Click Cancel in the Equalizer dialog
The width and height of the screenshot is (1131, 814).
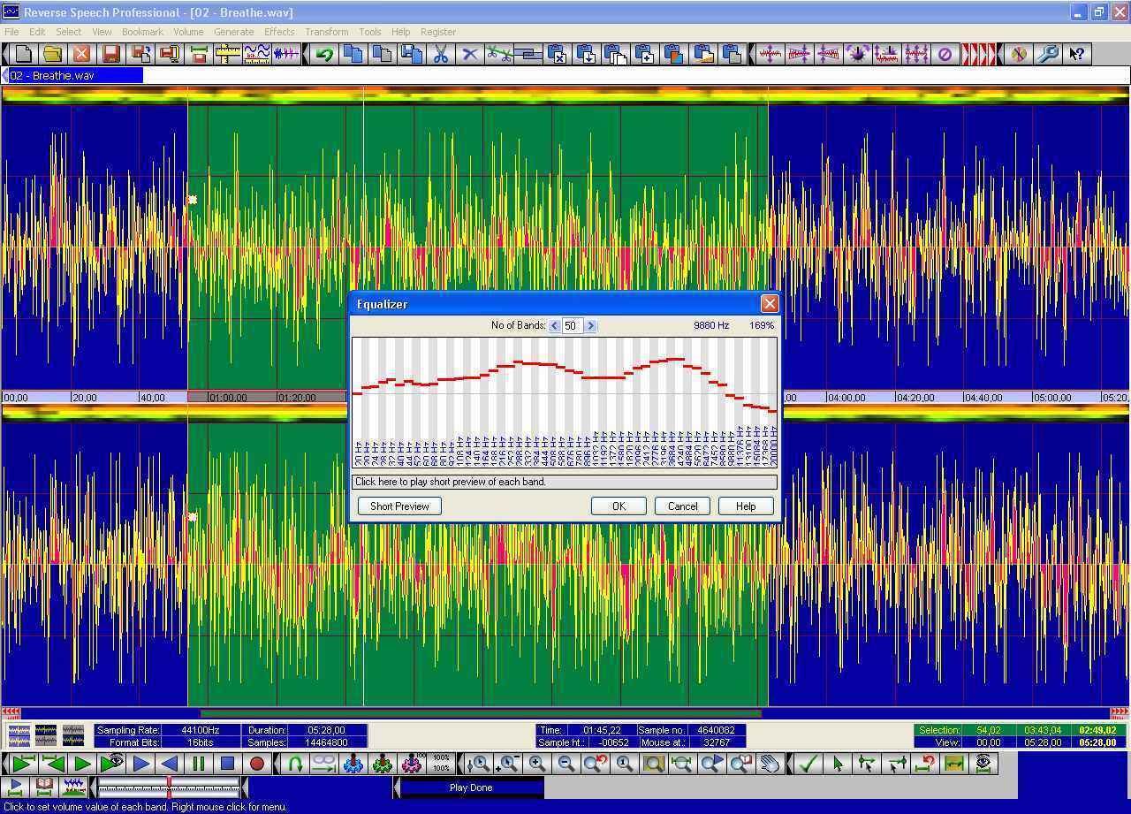tap(682, 506)
